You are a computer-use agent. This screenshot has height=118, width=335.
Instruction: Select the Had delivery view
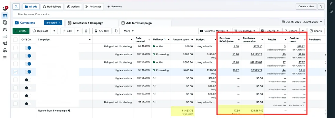click(x=52, y=7)
